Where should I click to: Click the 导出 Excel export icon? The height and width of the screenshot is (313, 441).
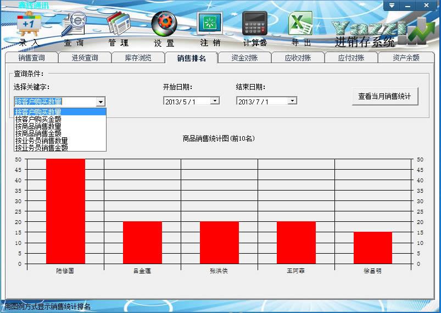300,23
